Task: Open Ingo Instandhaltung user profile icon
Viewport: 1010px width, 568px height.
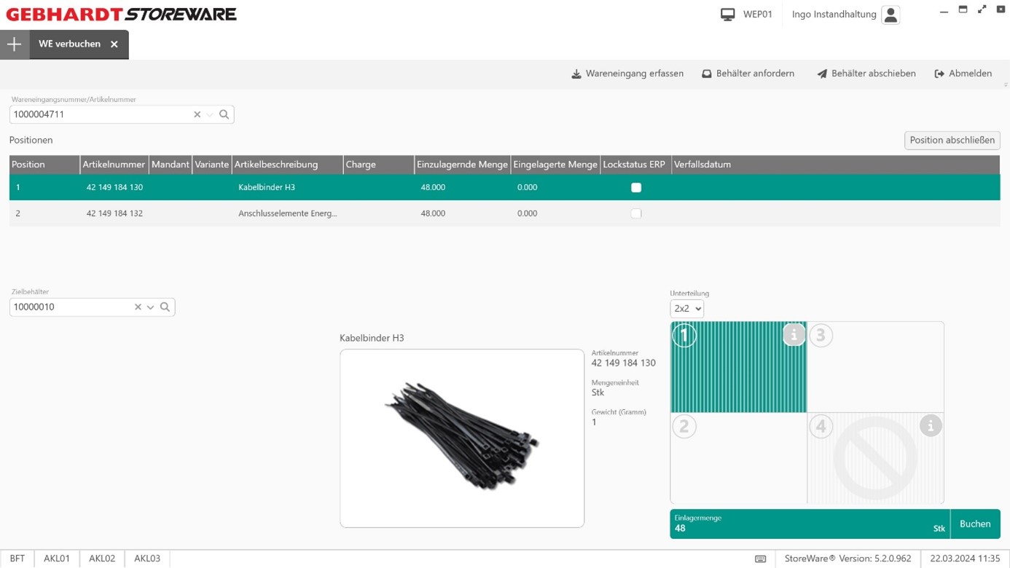Action: tap(890, 15)
